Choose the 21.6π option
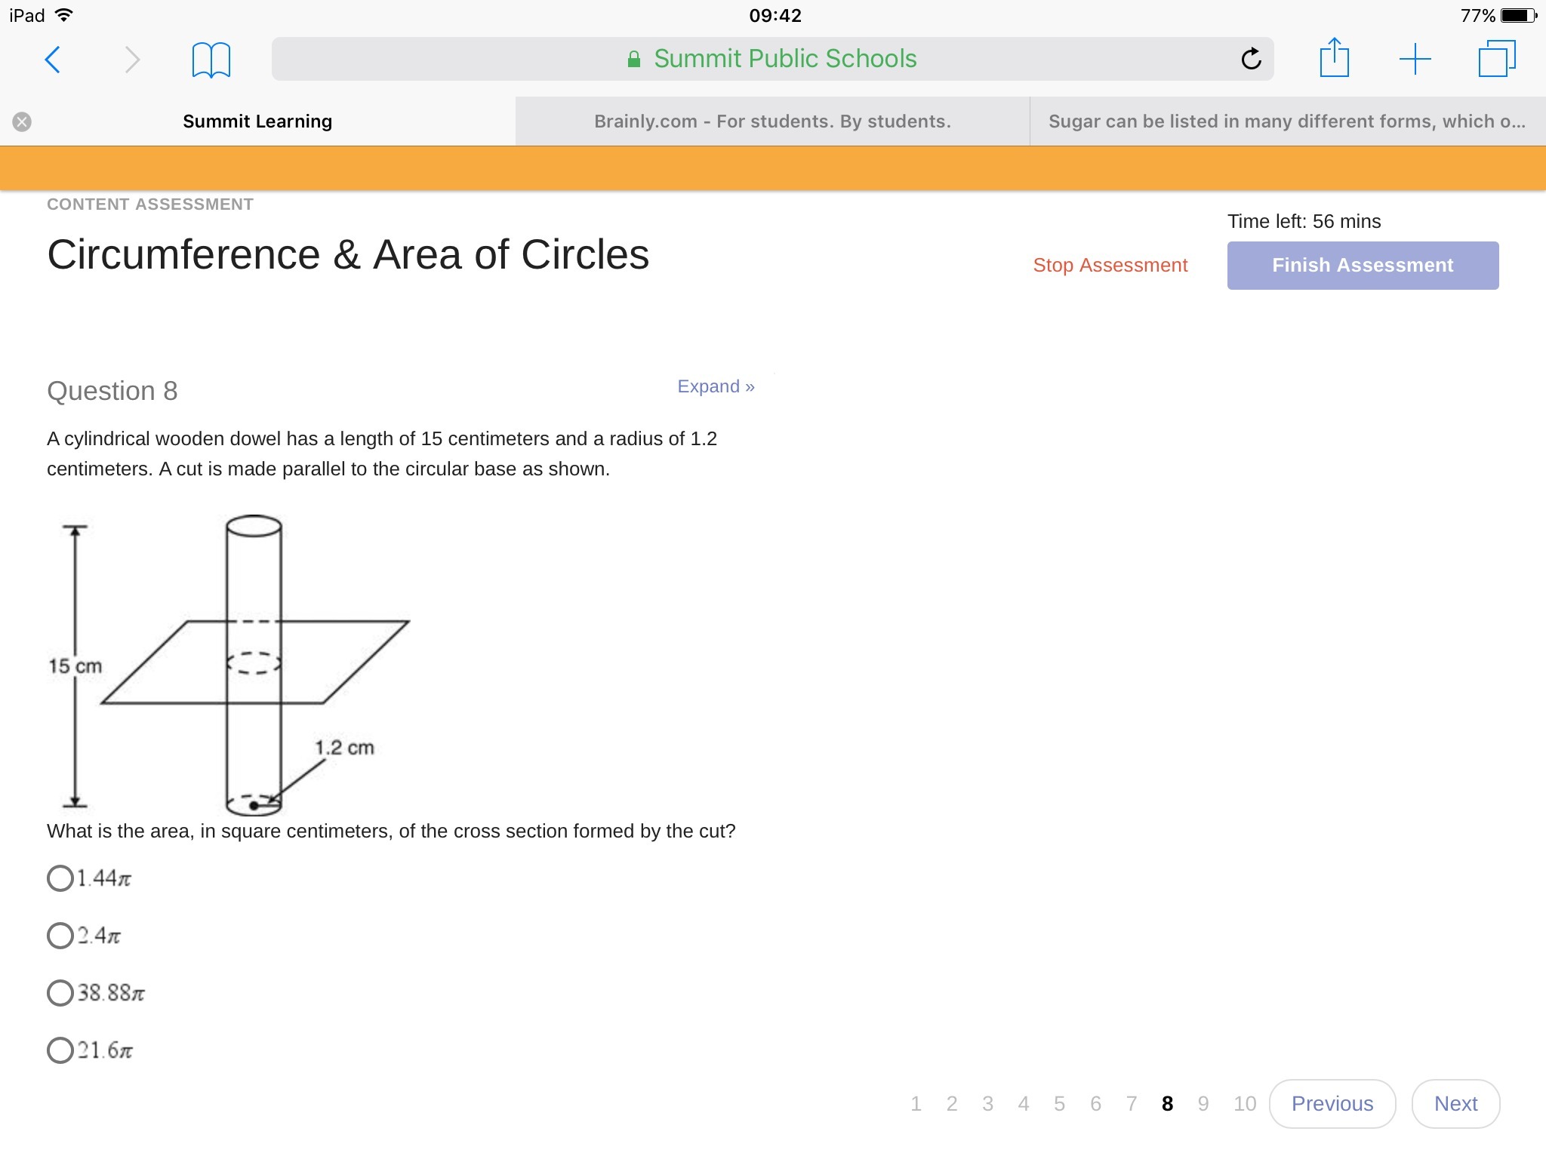 pos(60,1050)
